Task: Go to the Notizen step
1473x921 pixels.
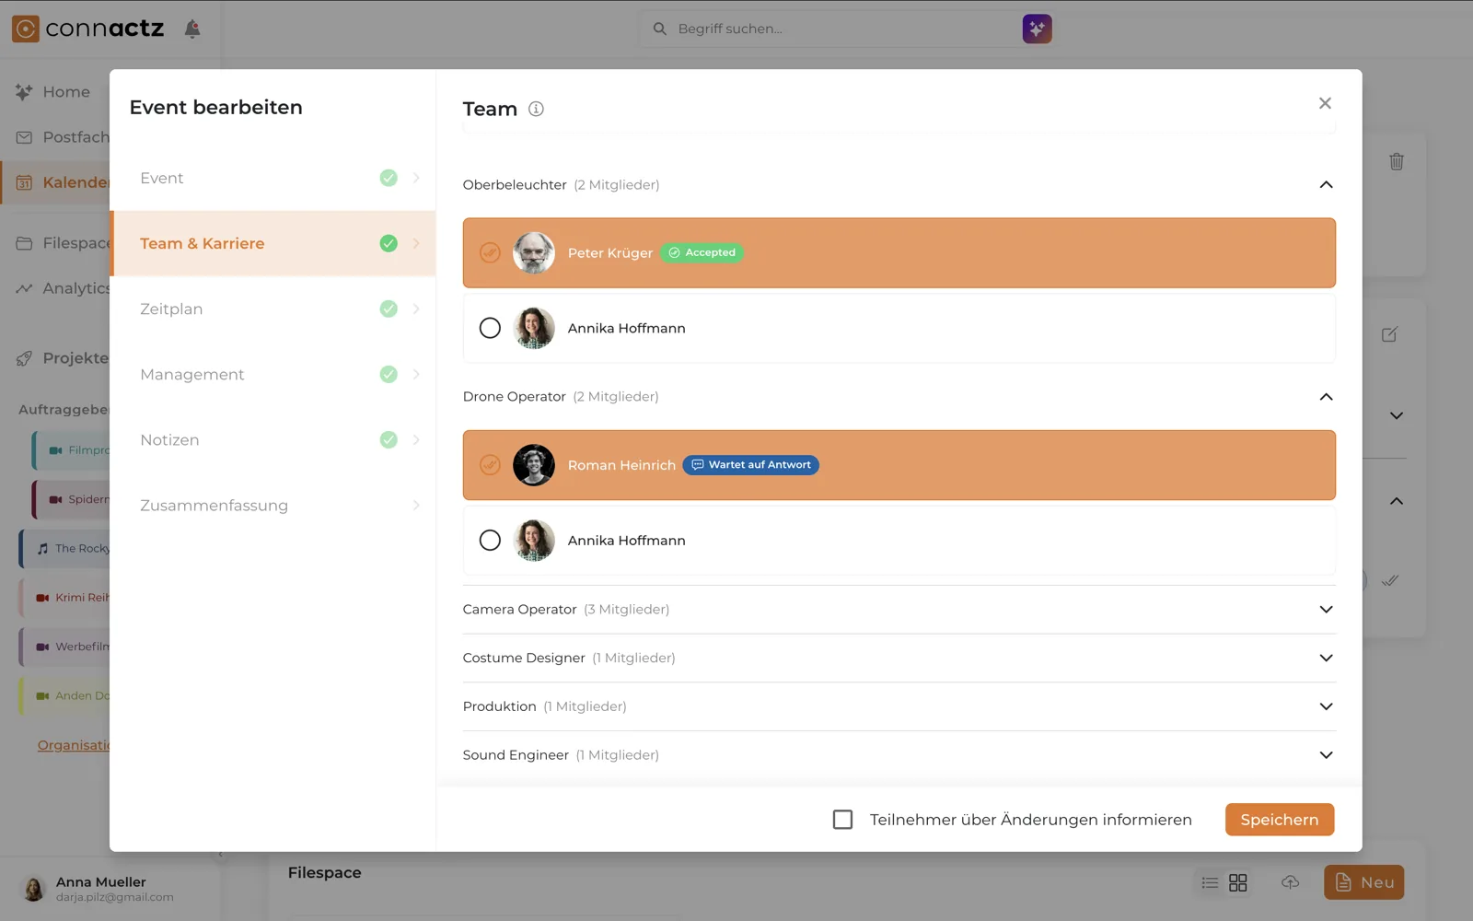Action: 273,439
